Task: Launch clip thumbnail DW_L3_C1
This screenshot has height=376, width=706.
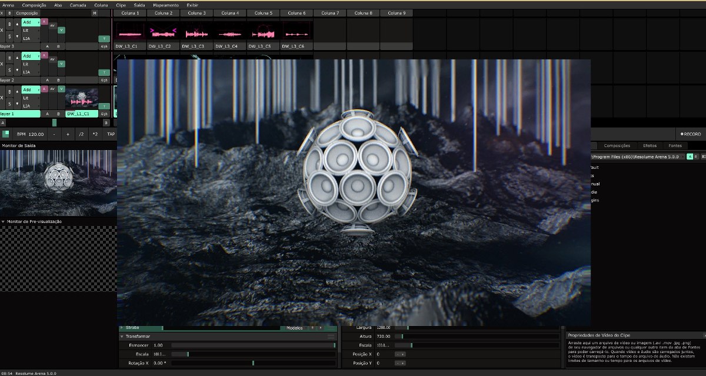Action: tap(131, 32)
